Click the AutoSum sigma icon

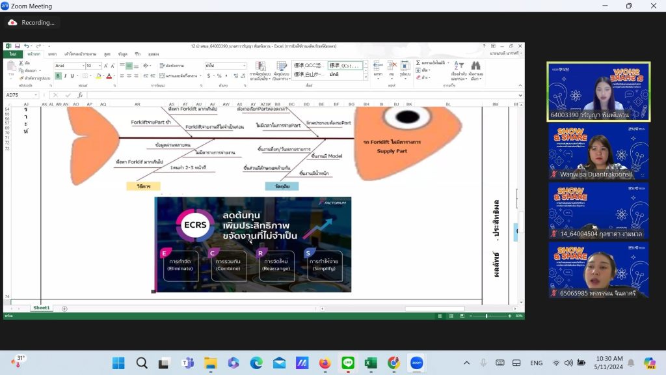[418, 63]
